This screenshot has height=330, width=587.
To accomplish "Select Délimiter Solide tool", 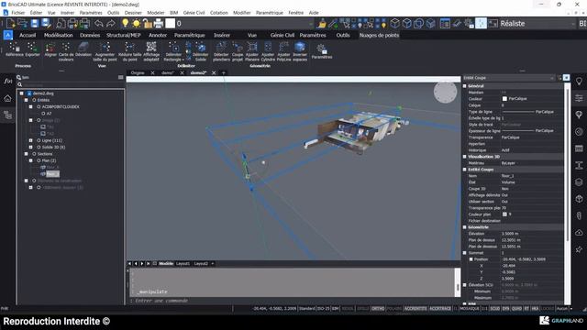I will (x=201, y=51).
